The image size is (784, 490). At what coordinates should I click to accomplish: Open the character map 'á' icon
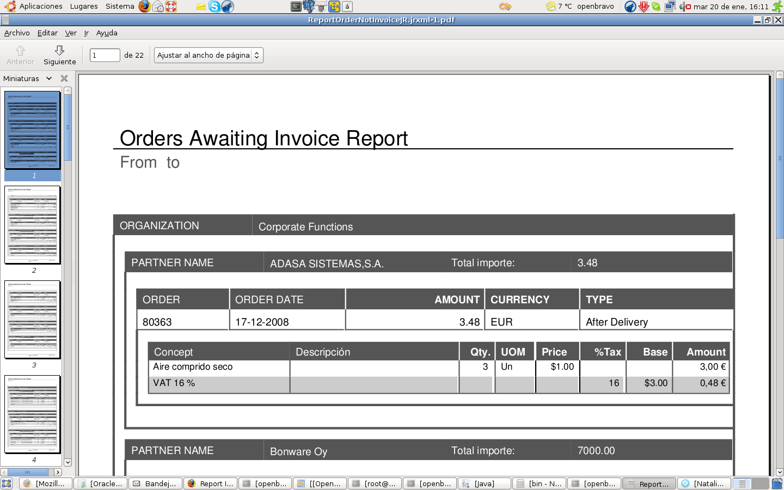pyautogui.click(x=347, y=7)
